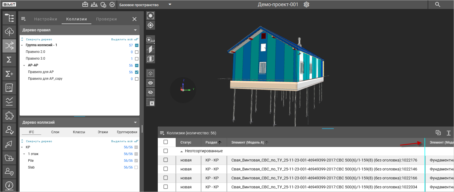Open the Классы tab in collision tree

point(79,132)
